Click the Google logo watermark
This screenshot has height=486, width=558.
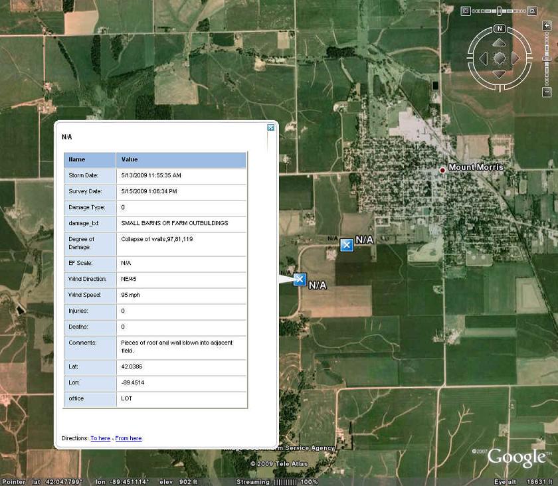point(516,457)
